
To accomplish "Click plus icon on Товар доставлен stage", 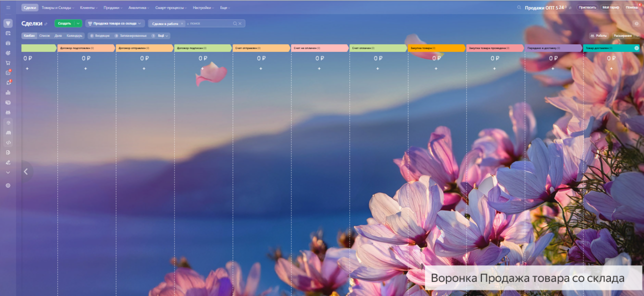I will pos(636,48).
